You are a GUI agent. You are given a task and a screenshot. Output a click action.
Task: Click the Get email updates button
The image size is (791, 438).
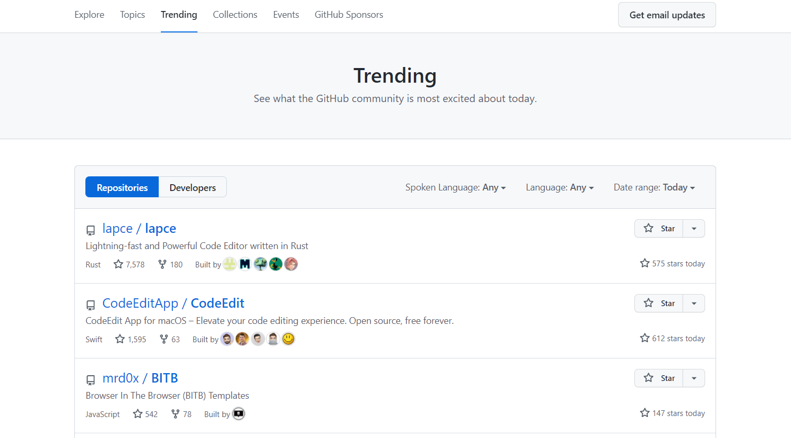point(667,15)
